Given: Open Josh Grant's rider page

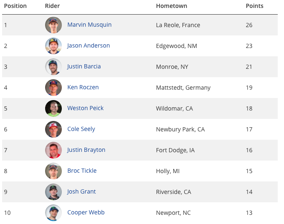Looking at the screenshot, I should pyautogui.click(x=81, y=191).
